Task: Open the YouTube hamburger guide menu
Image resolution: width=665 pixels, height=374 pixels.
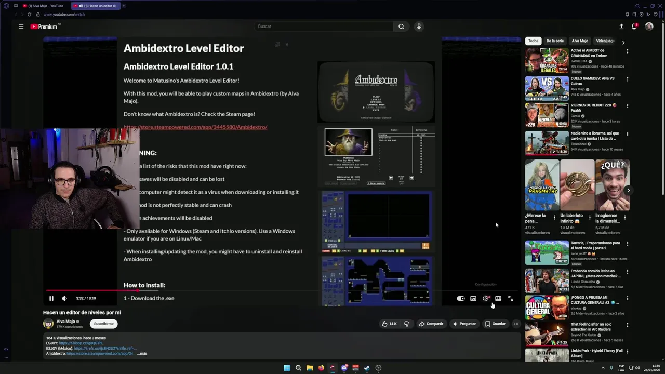Action: (21, 26)
